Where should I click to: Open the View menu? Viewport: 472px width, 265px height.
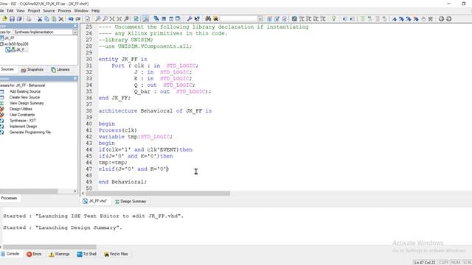coord(21,10)
